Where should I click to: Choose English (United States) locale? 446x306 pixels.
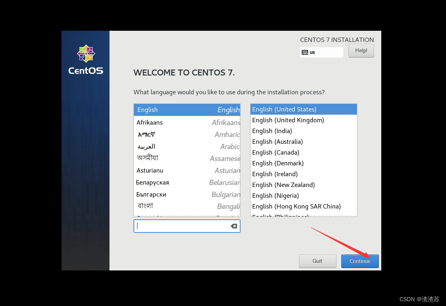303,109
